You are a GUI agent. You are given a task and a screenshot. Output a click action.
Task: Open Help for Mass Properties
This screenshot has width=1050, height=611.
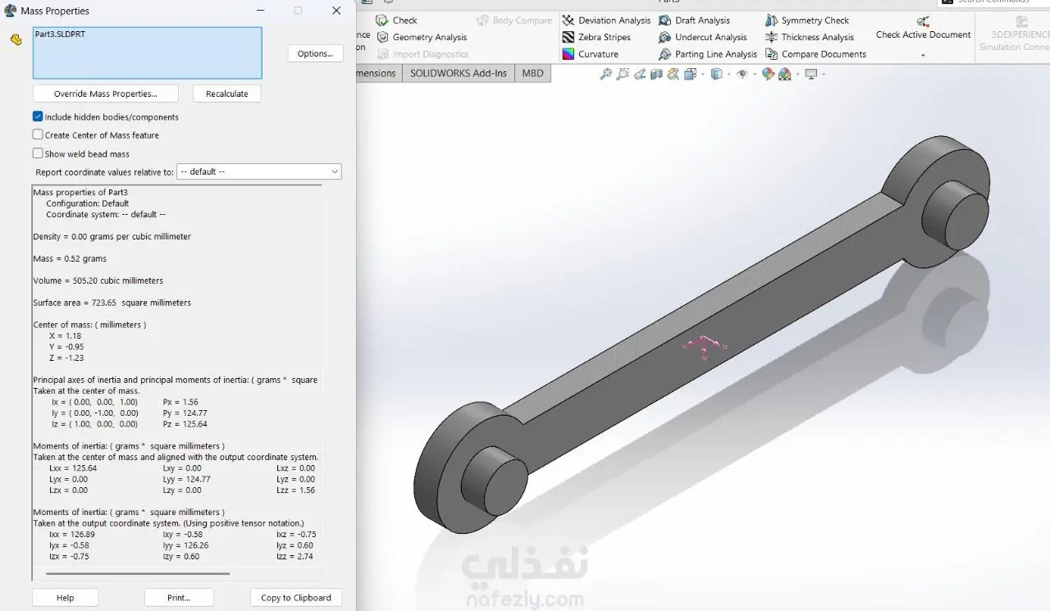[65, 598]
